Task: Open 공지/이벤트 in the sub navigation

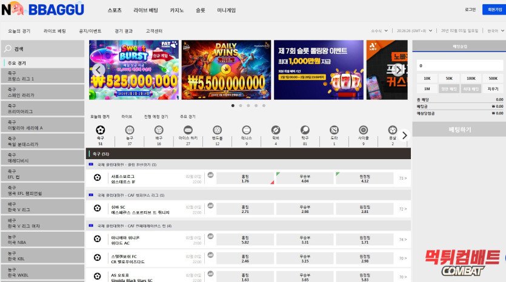Action: click(90, 31)
